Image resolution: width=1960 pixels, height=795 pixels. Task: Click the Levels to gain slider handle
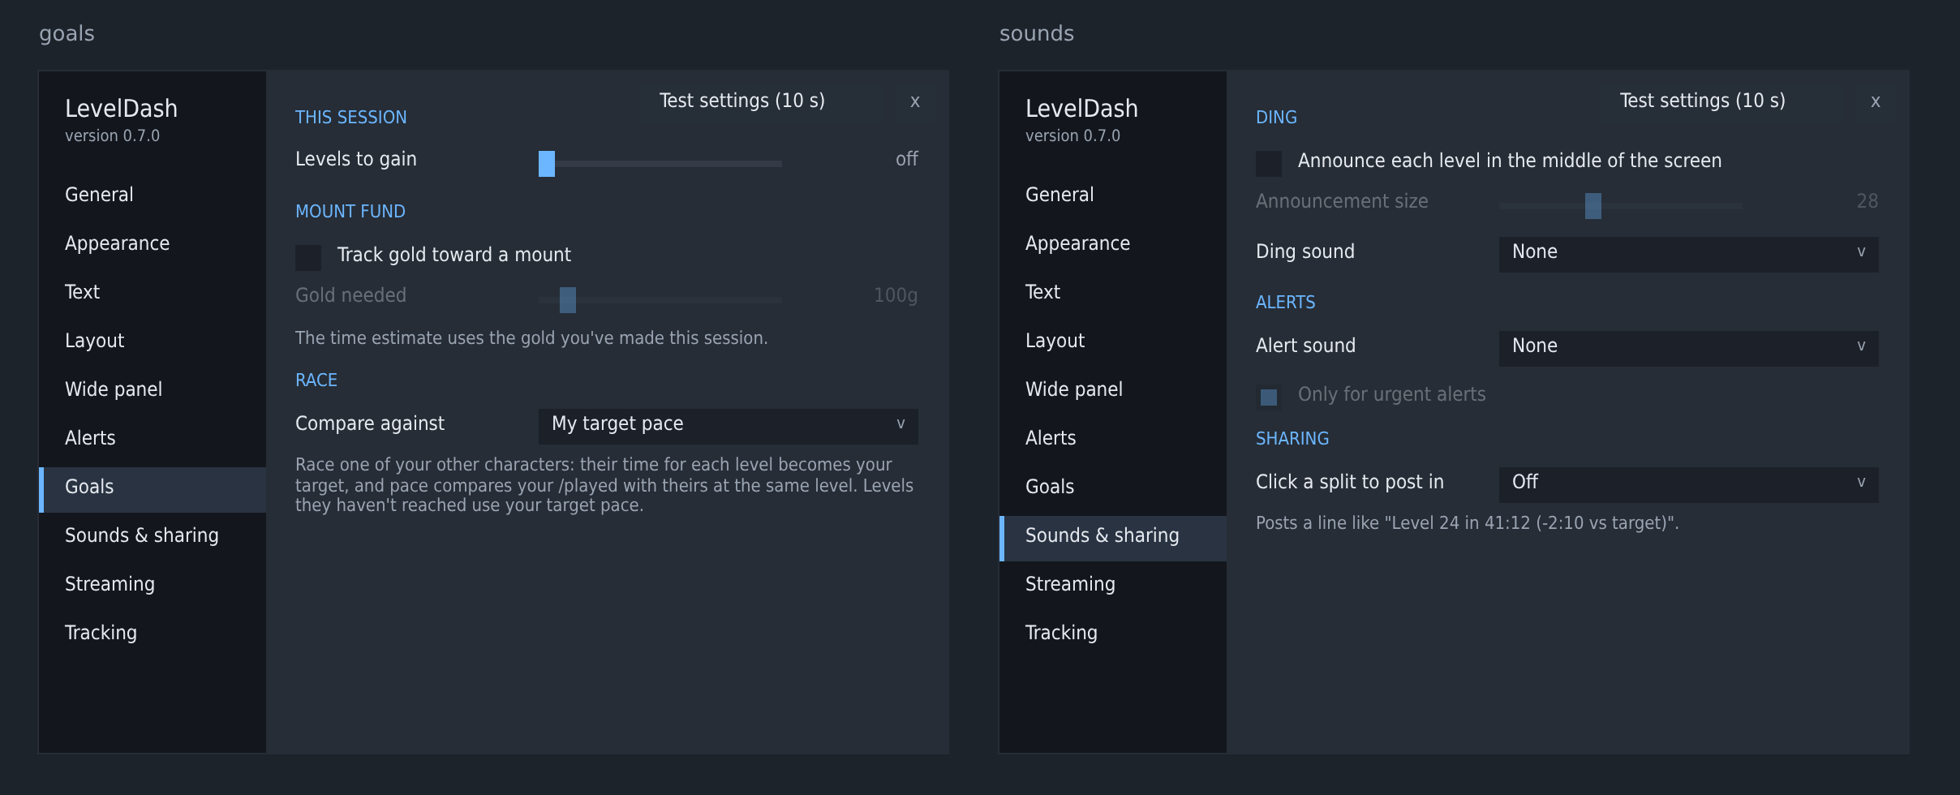tap(547, 163)
